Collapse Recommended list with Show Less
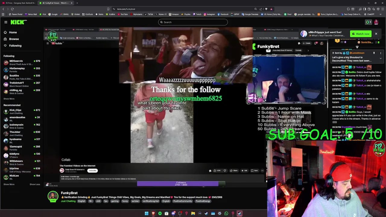This screenshot has width=386, height=217. [x=35, y=184]
